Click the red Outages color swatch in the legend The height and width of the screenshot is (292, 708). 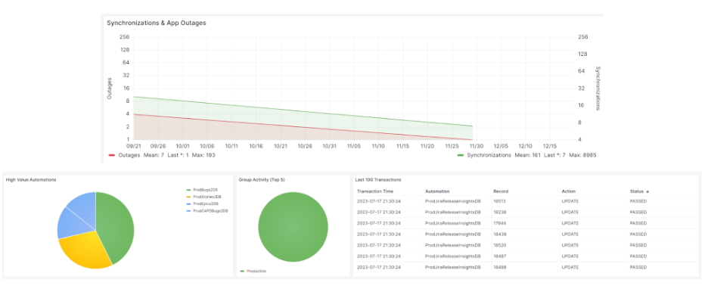(x=112, y=155)
